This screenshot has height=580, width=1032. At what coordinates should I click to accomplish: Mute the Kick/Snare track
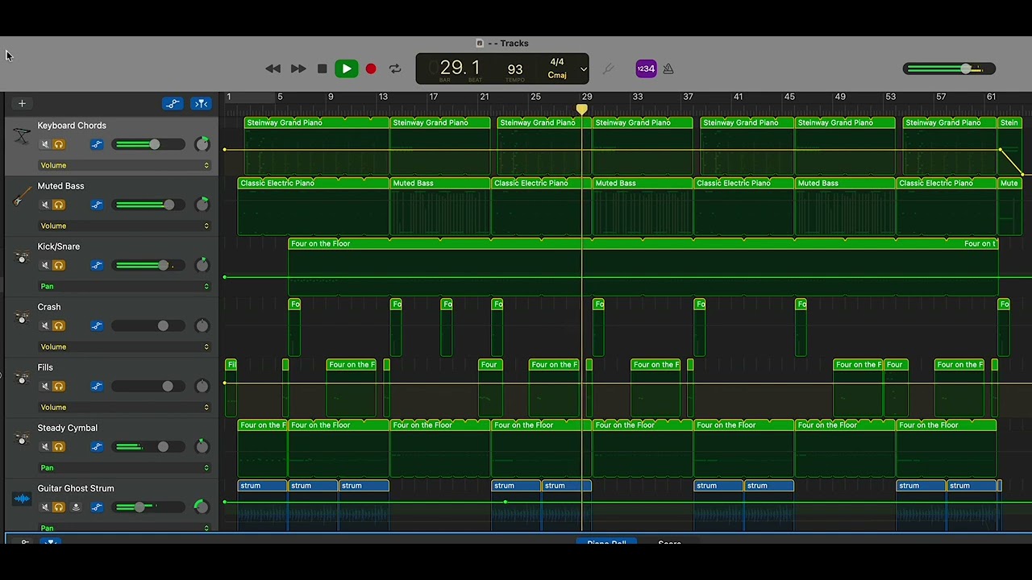[45, 266]
